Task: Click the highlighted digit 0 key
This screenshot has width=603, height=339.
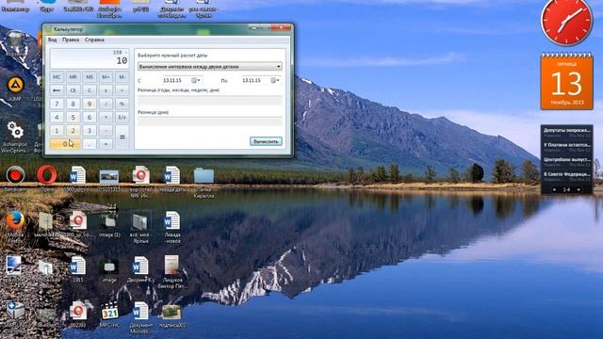Action: 65,144
